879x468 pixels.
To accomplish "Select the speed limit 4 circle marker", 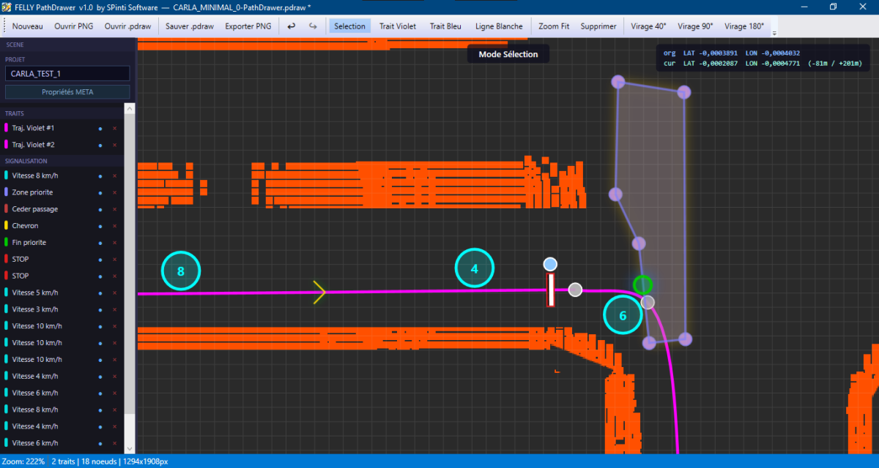I will pyautogui.click(x=475, y=268).
